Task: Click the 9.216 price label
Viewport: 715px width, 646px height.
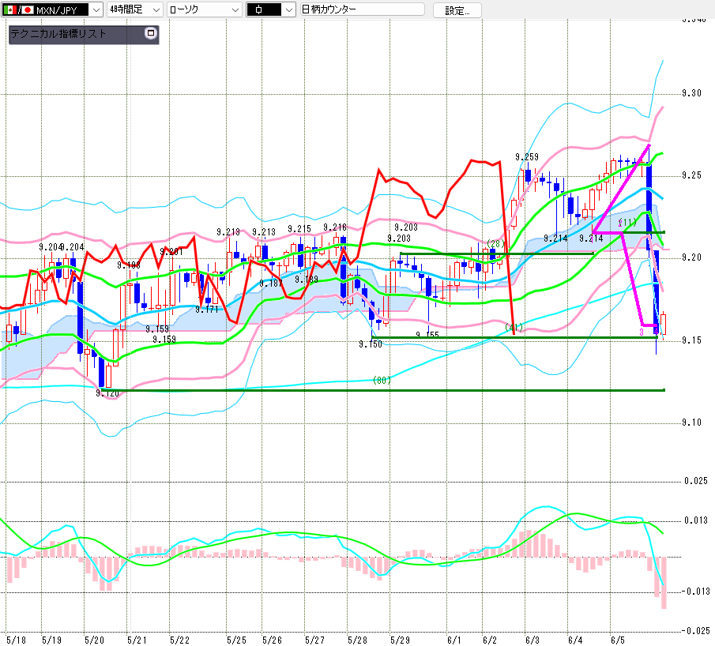Action: click(335, 227)
